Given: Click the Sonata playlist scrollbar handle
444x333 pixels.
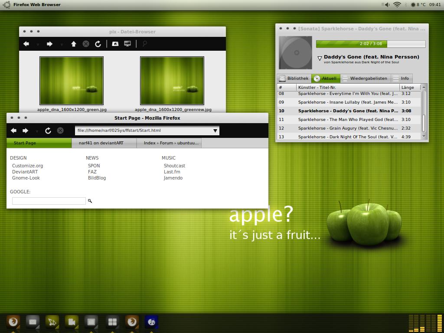Looking at the screenshot, I should (x=424, y=123).
